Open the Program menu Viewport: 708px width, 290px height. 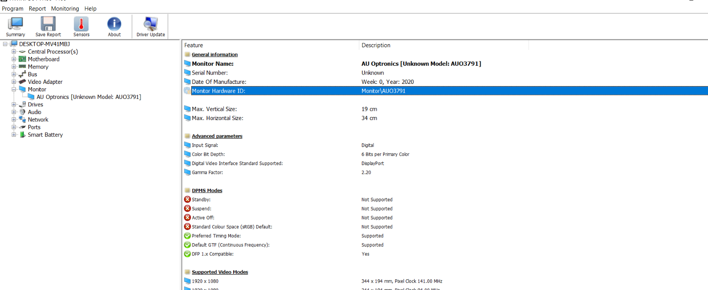coord(12,8)
